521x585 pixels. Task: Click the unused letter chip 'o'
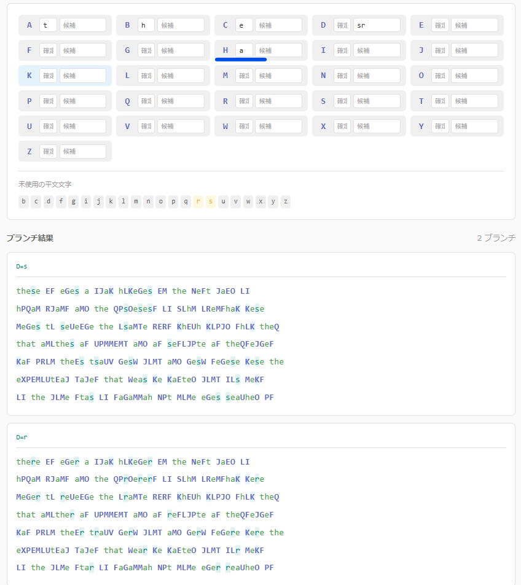(160, 202)
